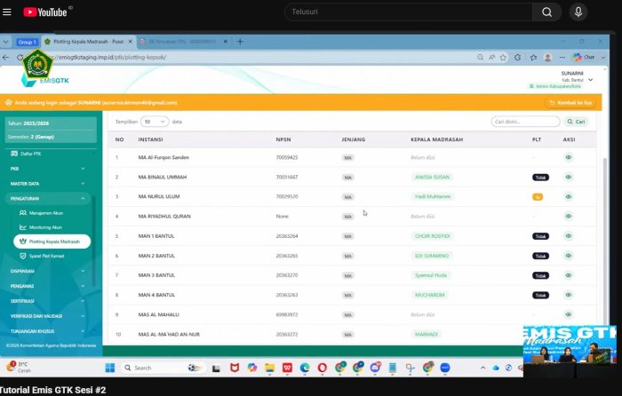Close the Plotting Kepala Madrasah tab

(130, 42)
